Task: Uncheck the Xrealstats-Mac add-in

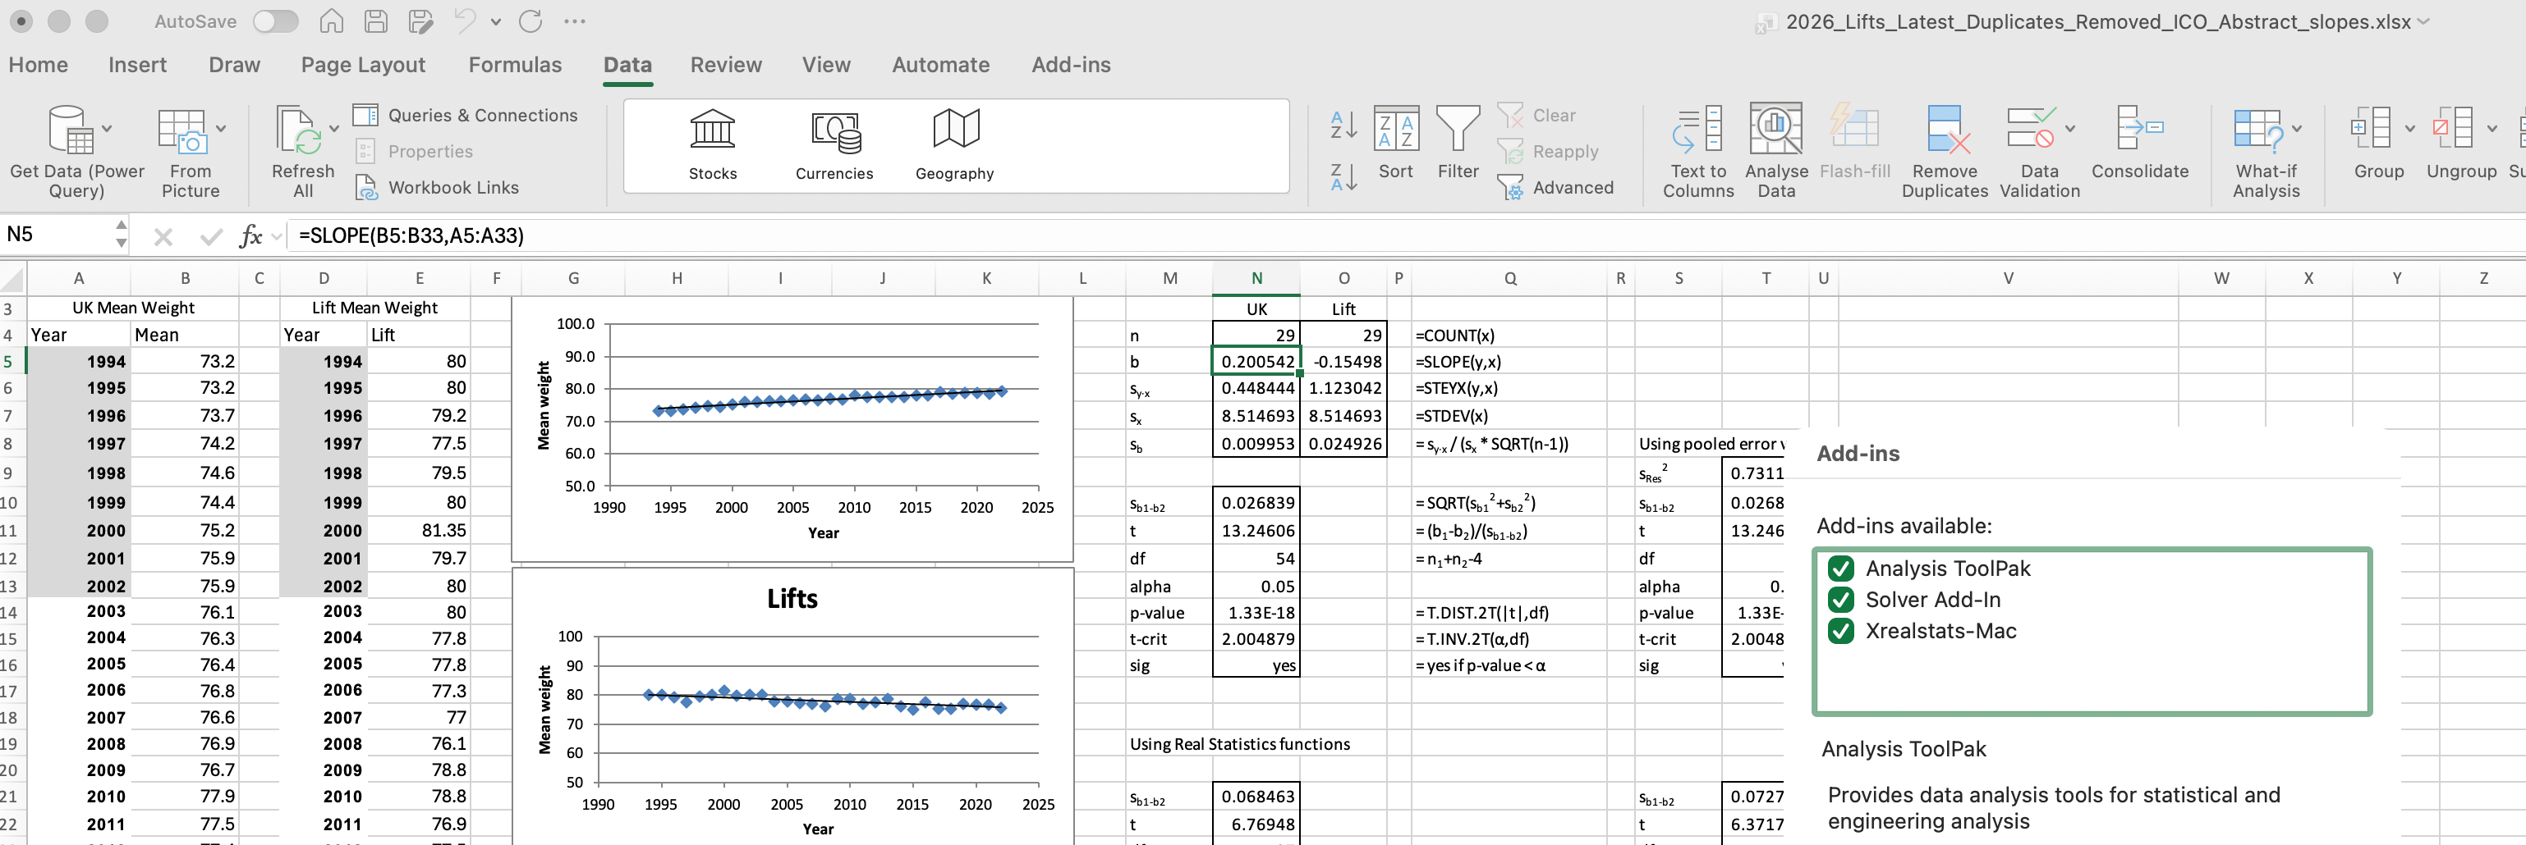Action: tap(1840, 631)
